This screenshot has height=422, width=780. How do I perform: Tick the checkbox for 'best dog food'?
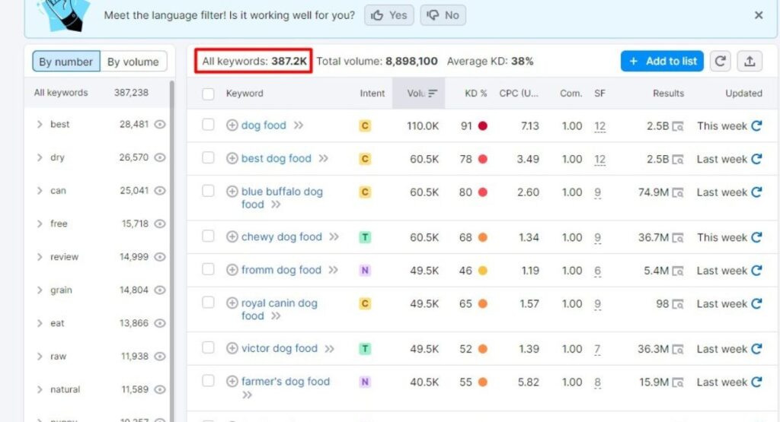[208, 158]
